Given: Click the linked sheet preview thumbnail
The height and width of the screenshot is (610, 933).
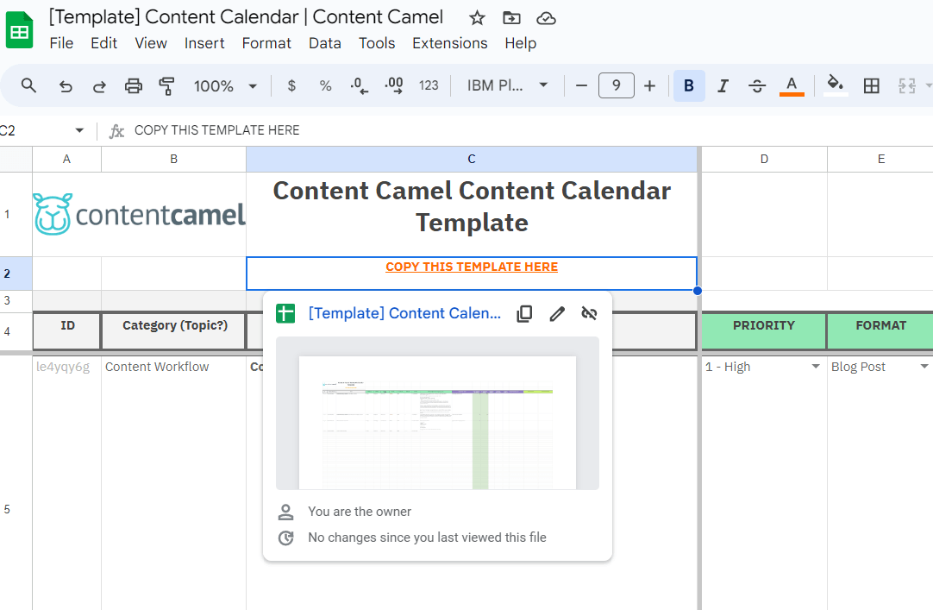Looking at the screenshot, I should click(x=437, y=413).
